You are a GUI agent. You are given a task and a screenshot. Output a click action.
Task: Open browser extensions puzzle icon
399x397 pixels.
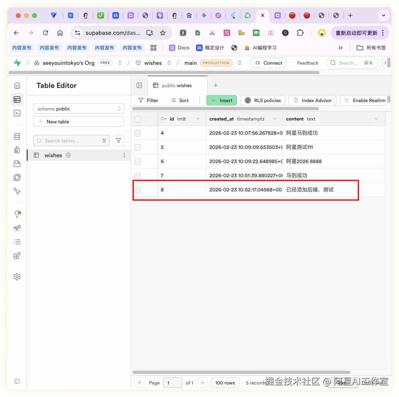point(300,33)
